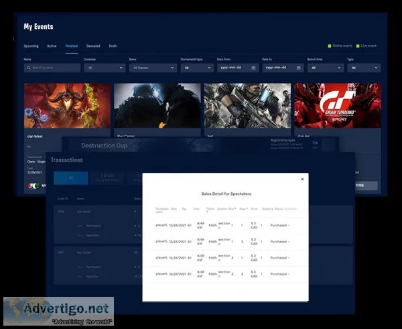
Task: Click the magnifier icon in Name search
Action: pyautogui.click(x=28, y=68)
